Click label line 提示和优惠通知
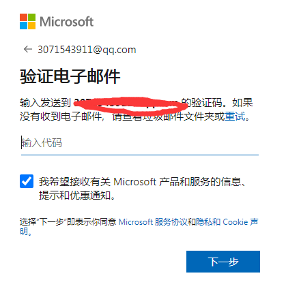Screen dimensions: 286x295 77,195
